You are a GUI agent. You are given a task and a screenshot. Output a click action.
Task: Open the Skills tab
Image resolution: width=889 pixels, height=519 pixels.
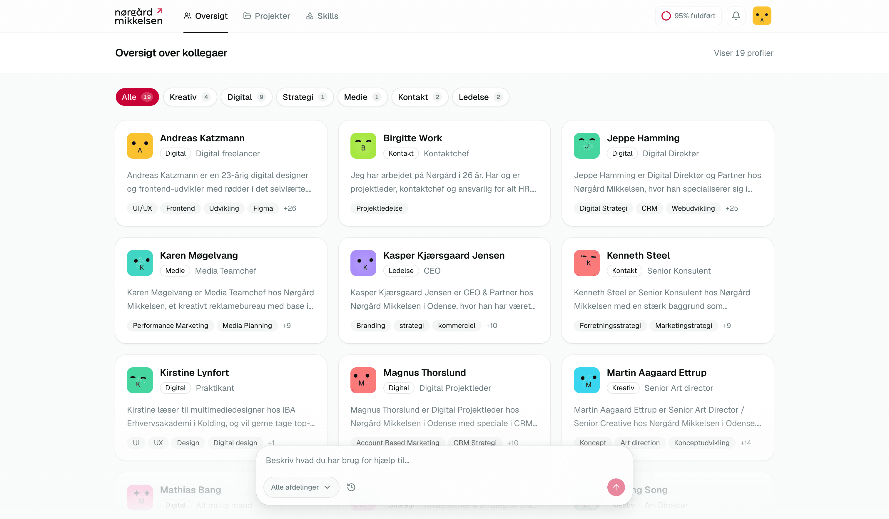click(322, 16)
